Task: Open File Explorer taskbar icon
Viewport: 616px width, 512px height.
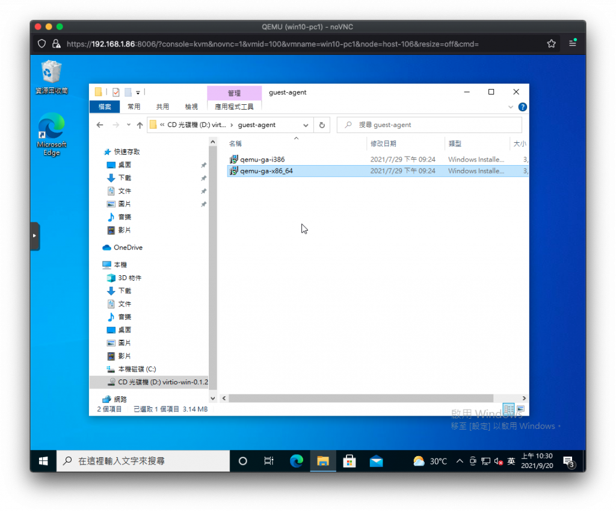Action: 323,461
